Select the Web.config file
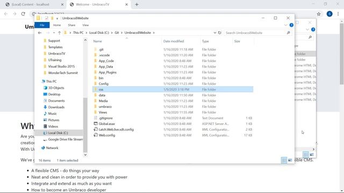This screenshot has height=193, width=344. coord(107,135)
